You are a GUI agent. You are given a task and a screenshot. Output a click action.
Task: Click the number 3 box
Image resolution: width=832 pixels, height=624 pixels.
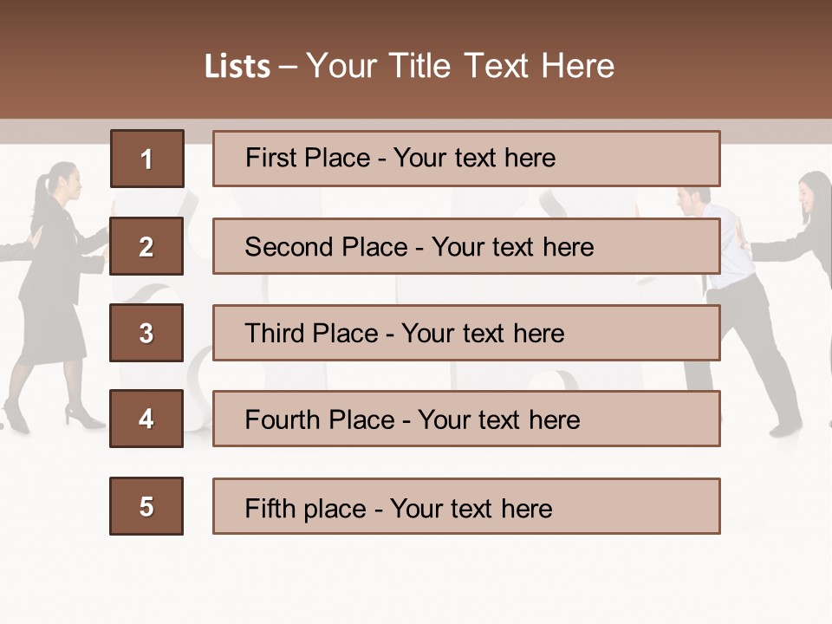(146, 333)
